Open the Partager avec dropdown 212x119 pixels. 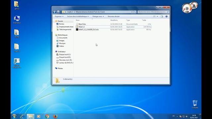98,17
